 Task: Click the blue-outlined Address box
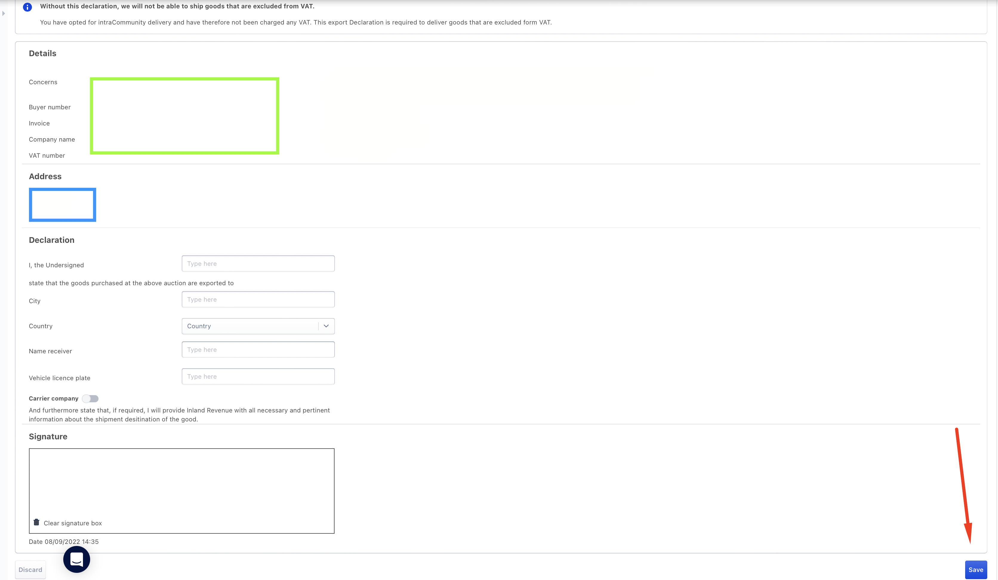point(63,205)
